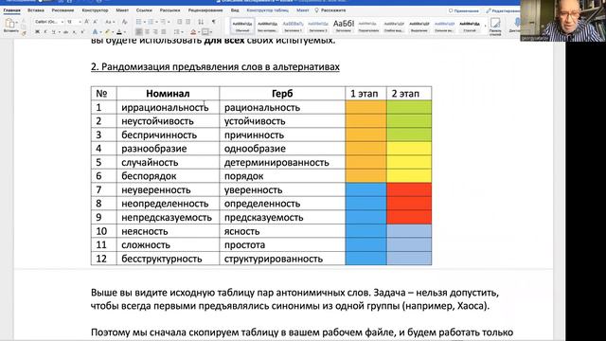Click the bullets list icon
The height and width of the screenshot is (341, 606).
(x=138, y=22)
